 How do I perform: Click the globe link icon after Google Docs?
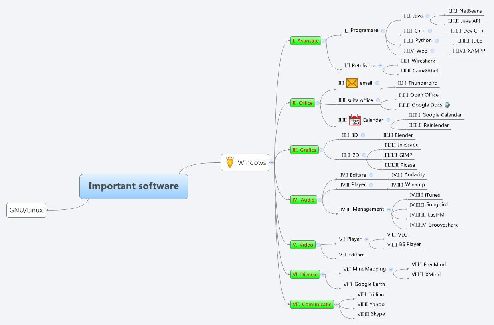[x=447, y=105]
